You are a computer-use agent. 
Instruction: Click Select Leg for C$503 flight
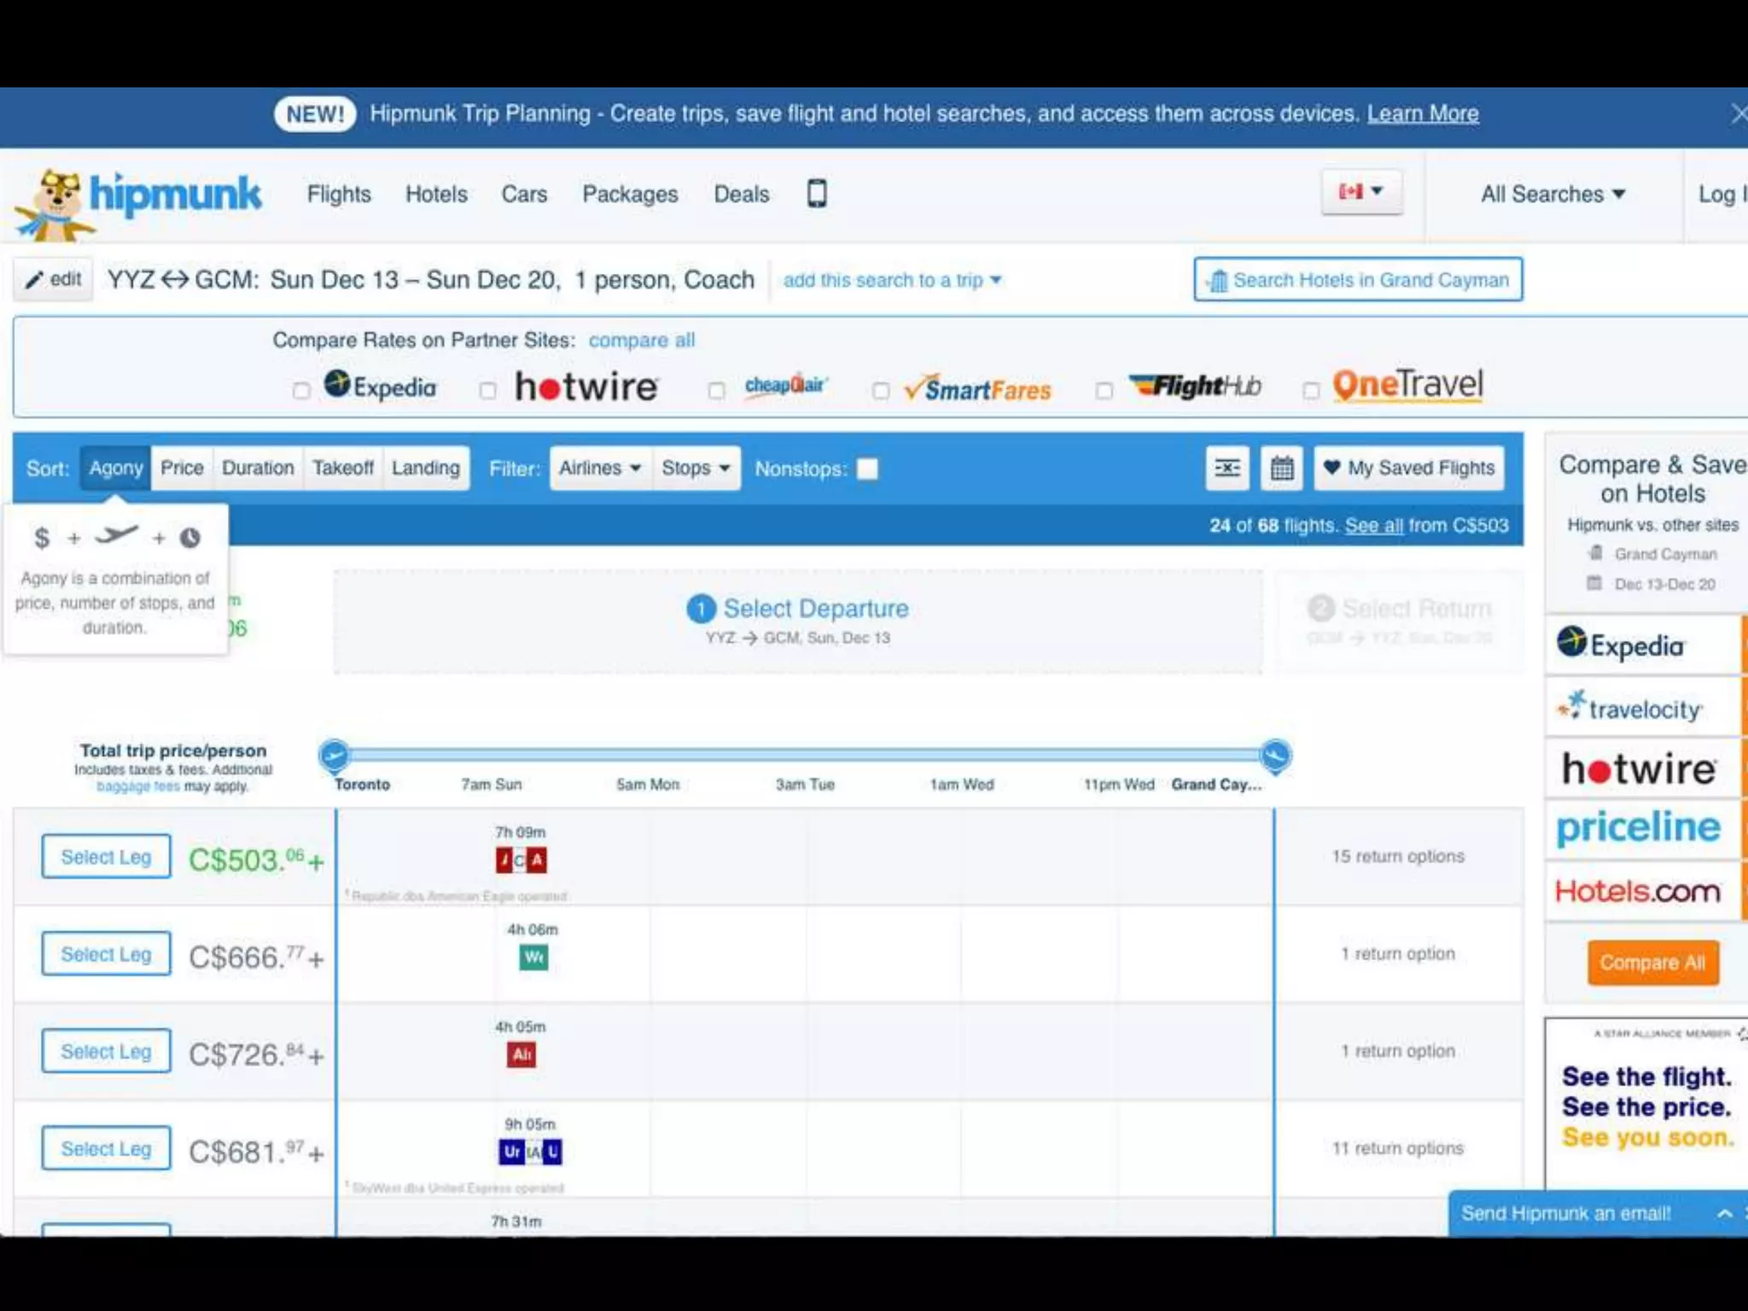(x=106, y=857)
